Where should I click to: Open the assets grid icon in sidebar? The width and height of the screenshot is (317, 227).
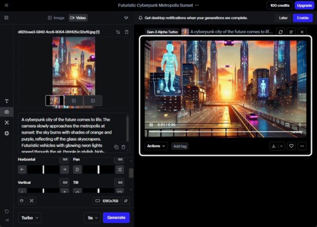click(6, 18)
